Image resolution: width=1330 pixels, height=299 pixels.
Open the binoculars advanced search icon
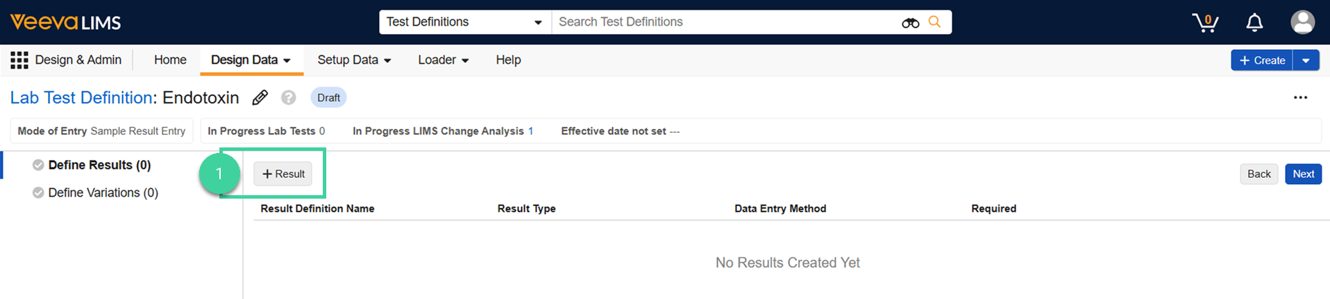(910, 23)
